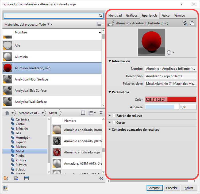Open the filter dropdown arrow beside Todo

click(x=52, y=24)
